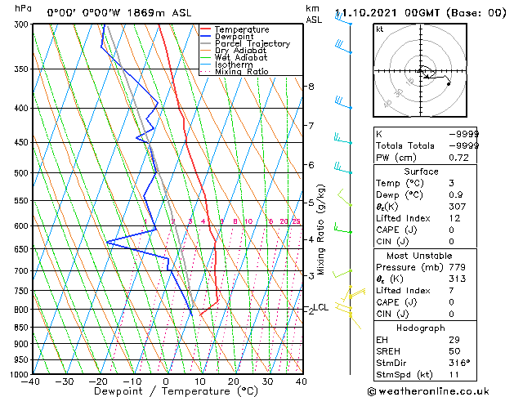Click the weatheronline.co.uk copyright text

coord(429,391)
